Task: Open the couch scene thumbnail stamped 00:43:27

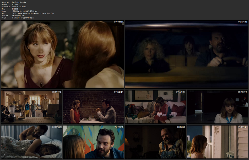Action: 155,107
